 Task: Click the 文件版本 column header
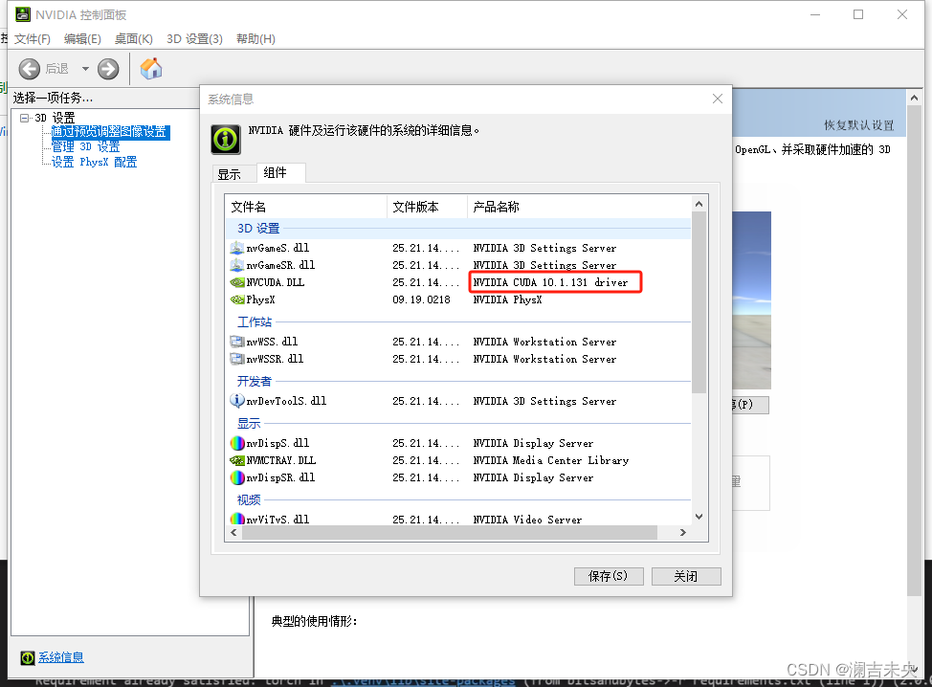[x=428, y=207]
